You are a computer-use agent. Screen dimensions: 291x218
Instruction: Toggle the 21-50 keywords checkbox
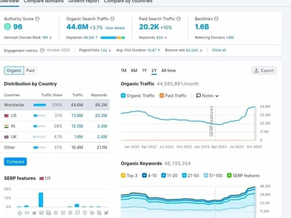pyautogui.click(x=184, y=175)
